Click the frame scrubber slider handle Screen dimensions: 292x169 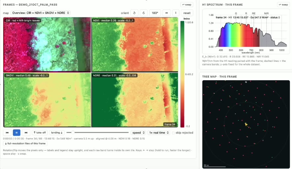pos(73,132)
